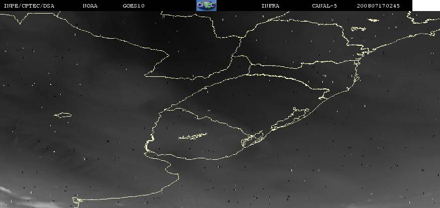The width and height of the screenshot is (440, 208).
Task: Click the 200807170245 timestamp
Action: pyautogui.click(x=378, y=6)
